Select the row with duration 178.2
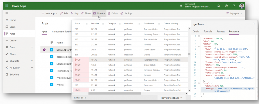 [130, 65]
